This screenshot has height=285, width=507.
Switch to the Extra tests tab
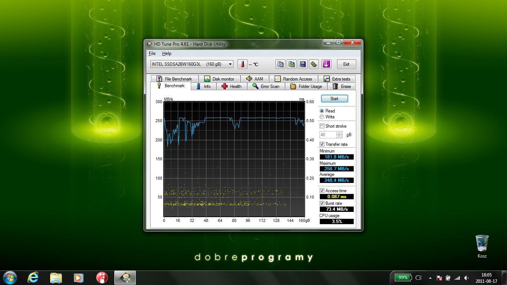tap(337, 79)
